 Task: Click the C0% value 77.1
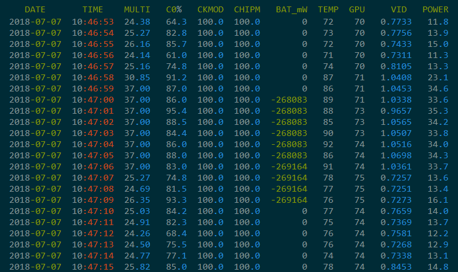click(176, 256)
